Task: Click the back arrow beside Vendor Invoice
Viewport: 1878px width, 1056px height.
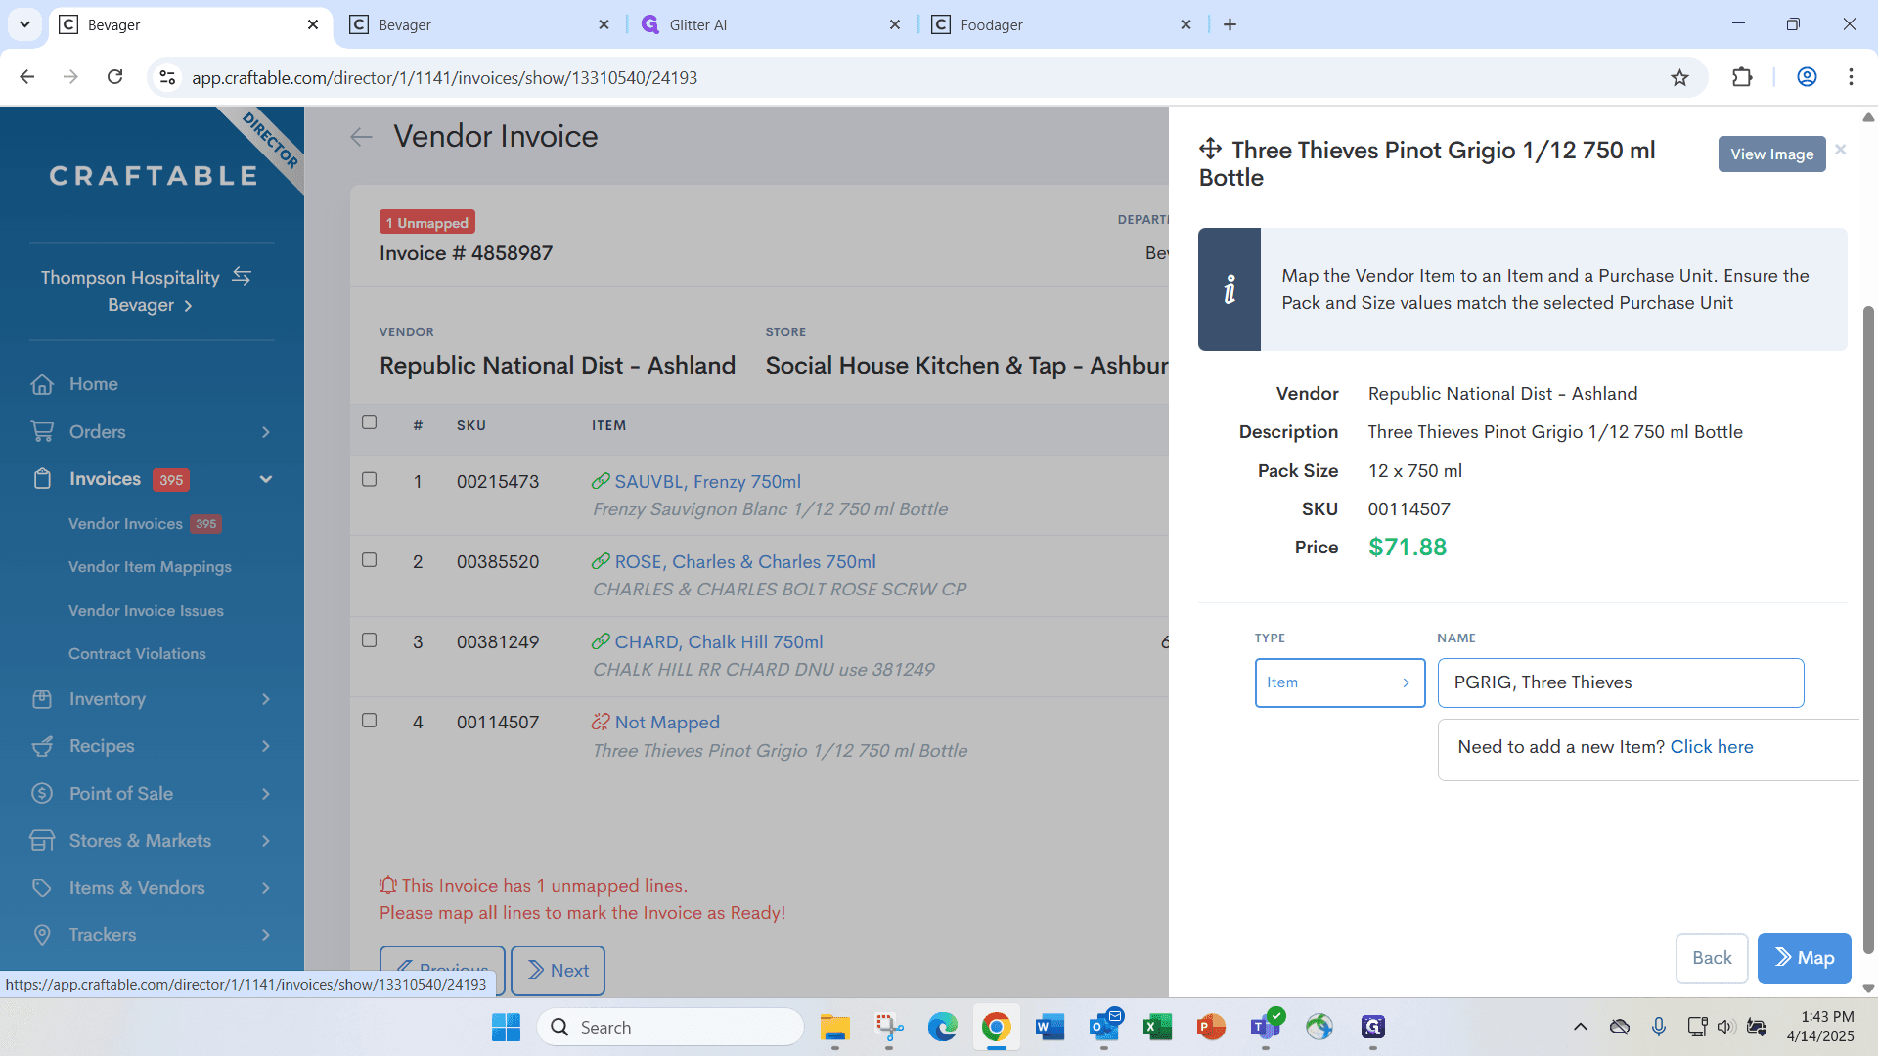Action: (x=361, y=137)
